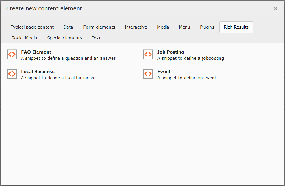
Task: Go to the Interactive tab
Action: [x=136, y=27]
